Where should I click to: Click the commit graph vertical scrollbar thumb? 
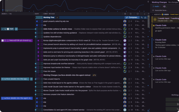149,22
